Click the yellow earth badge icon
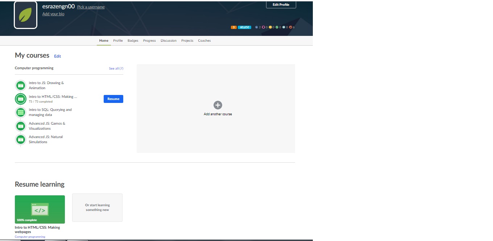Screen dimensions: 493x241 click(x=270, y=27)
